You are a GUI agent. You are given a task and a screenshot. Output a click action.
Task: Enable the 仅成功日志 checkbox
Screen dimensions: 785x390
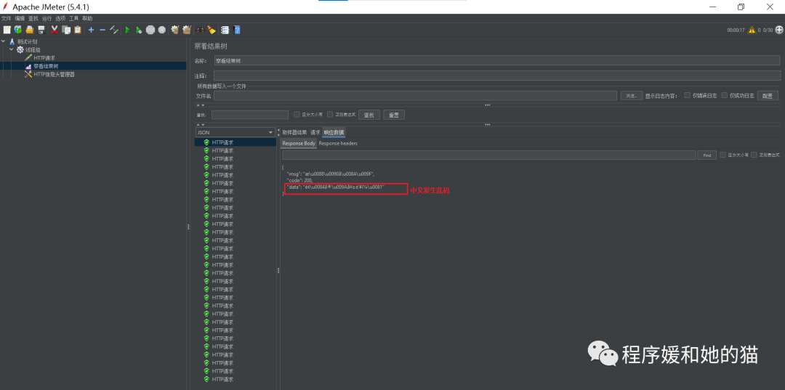[725, 95]
